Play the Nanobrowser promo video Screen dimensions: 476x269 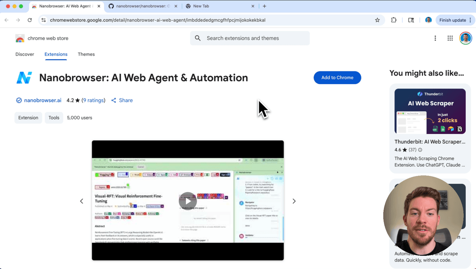pyautogui.click(x=188, y=201)
